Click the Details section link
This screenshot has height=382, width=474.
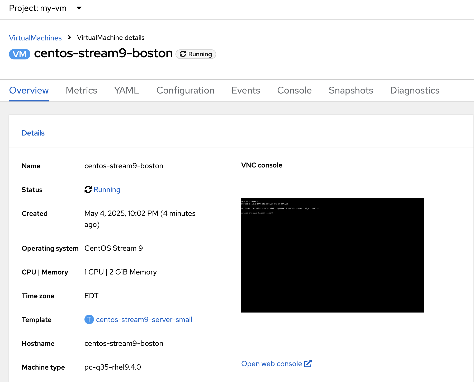click(x=33, y=133)
